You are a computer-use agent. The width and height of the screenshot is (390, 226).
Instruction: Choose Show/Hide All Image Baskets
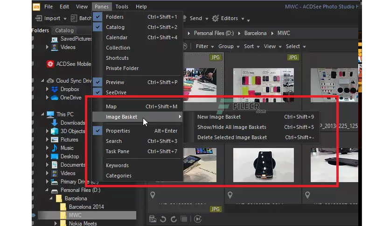(x=257, y=127)
